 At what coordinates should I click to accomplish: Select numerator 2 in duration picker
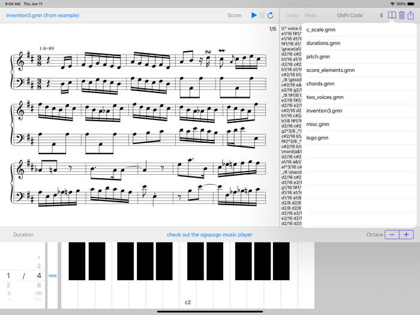pyautogui.click(x=8, y=285)
